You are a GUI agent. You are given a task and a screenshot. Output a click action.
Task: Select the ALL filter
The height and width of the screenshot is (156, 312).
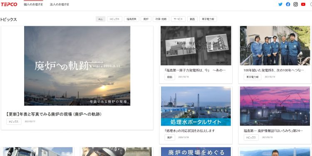[101, 19]
